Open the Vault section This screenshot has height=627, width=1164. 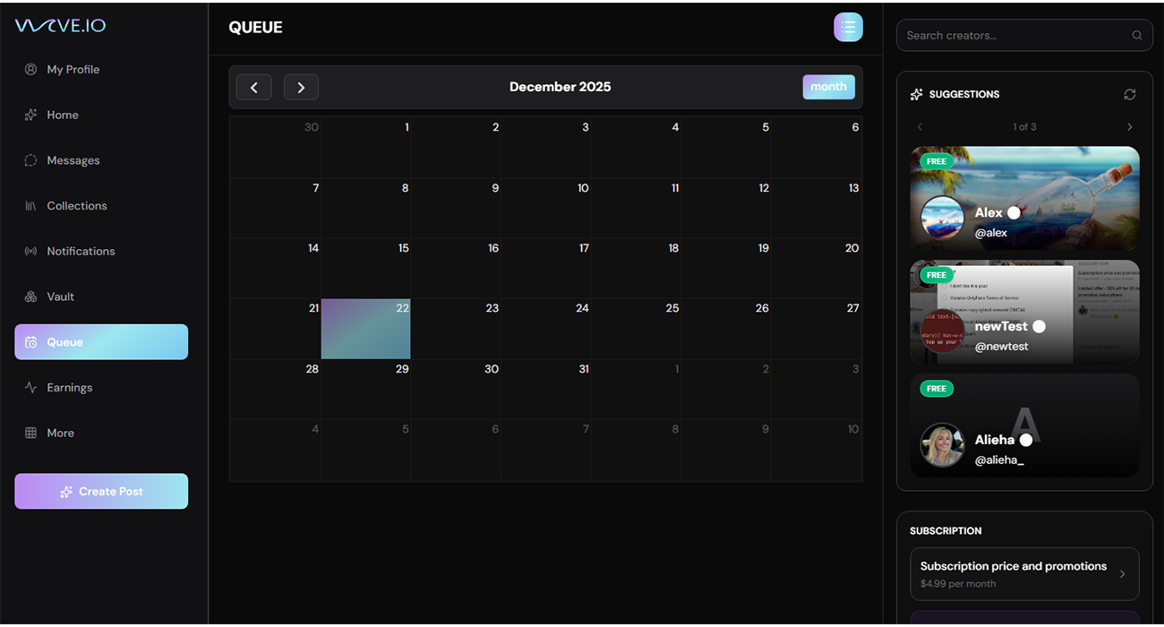60,296
